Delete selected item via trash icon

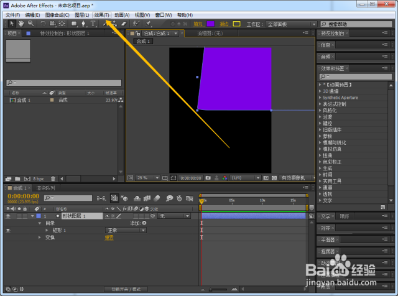tap(53, 178)
